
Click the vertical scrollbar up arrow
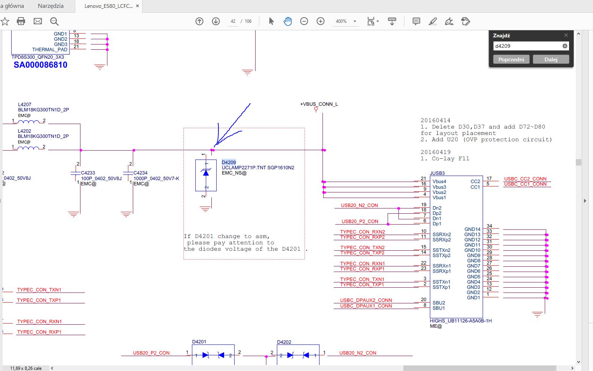point(578,34)
